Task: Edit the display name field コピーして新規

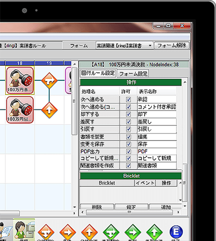Action: click(157, 158)
